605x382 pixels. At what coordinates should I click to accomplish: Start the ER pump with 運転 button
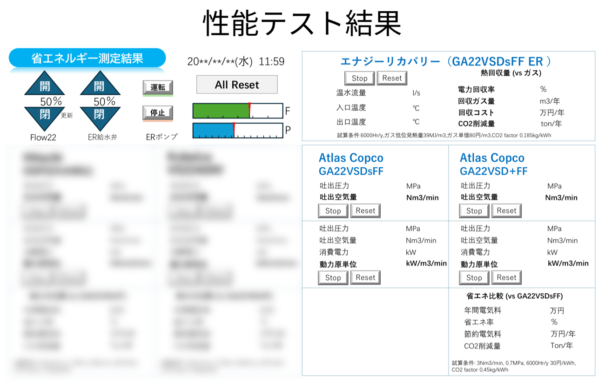click(158, 87)
